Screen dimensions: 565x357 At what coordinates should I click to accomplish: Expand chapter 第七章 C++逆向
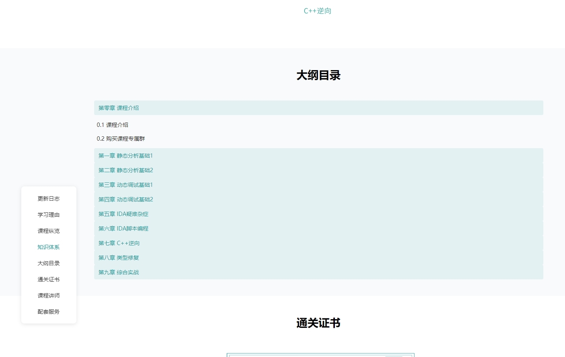[119, 243]
